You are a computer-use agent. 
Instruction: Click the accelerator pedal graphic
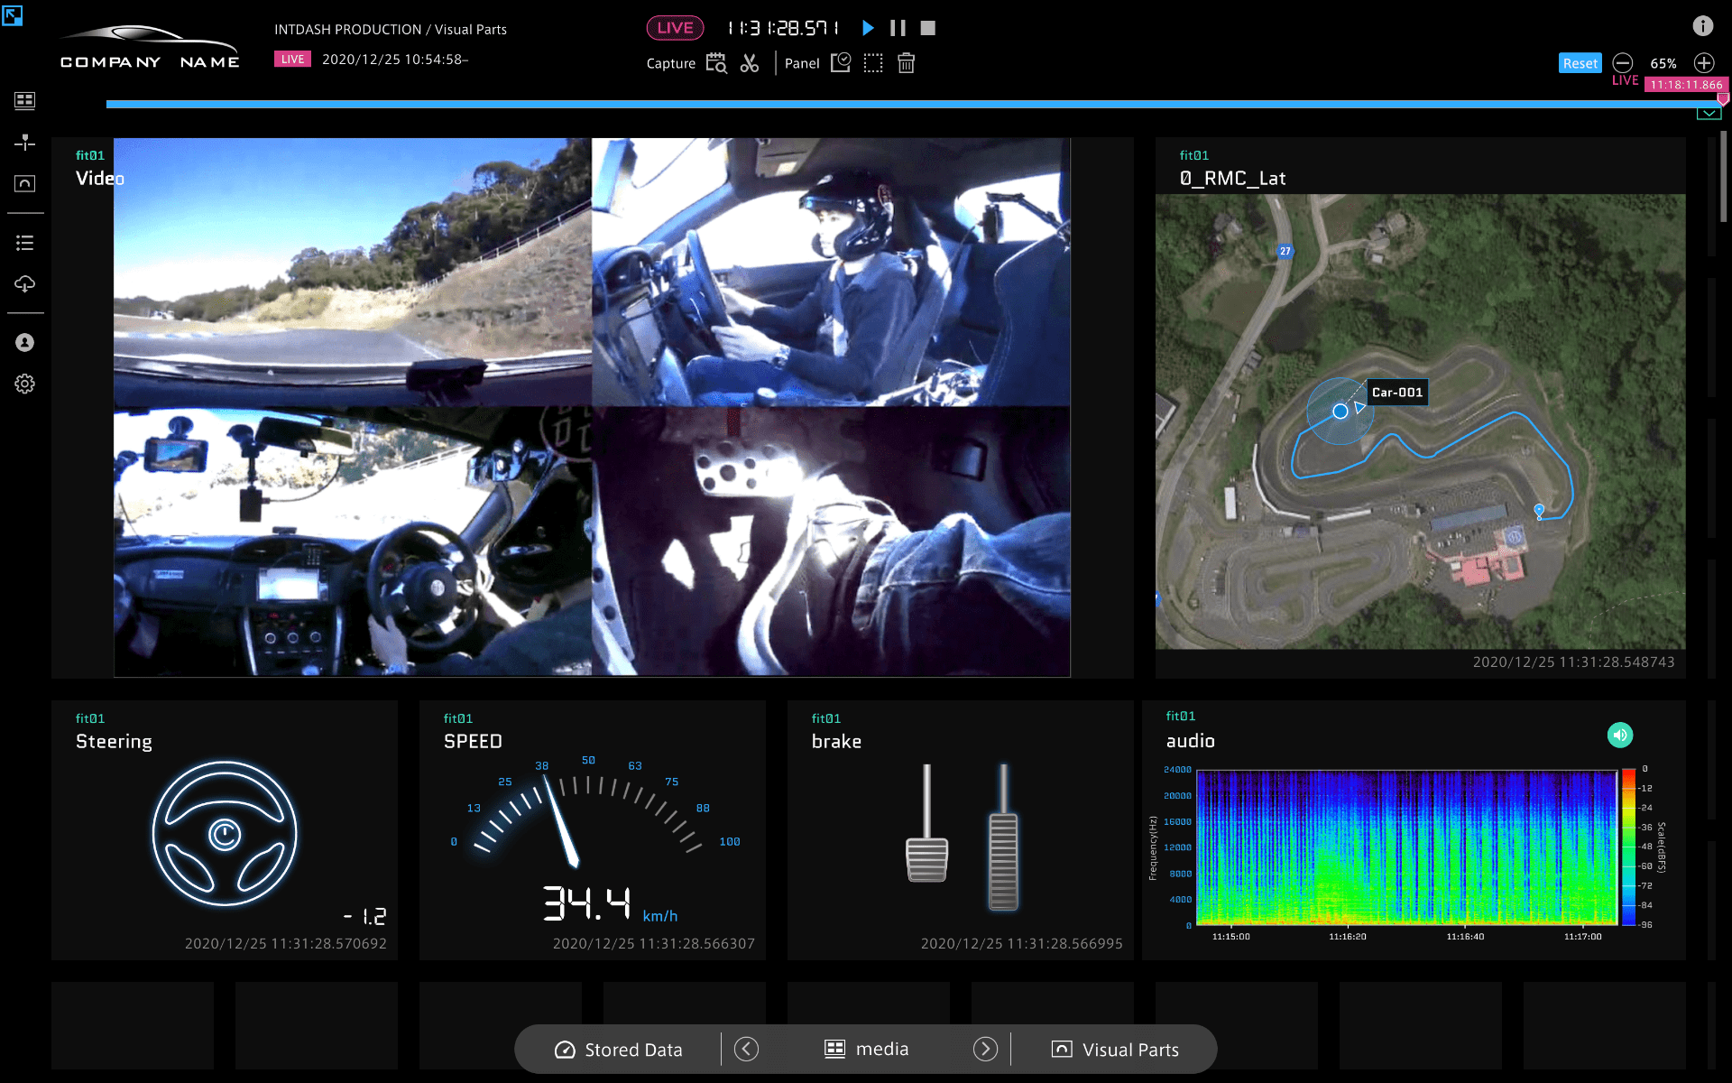point(1003,838)
